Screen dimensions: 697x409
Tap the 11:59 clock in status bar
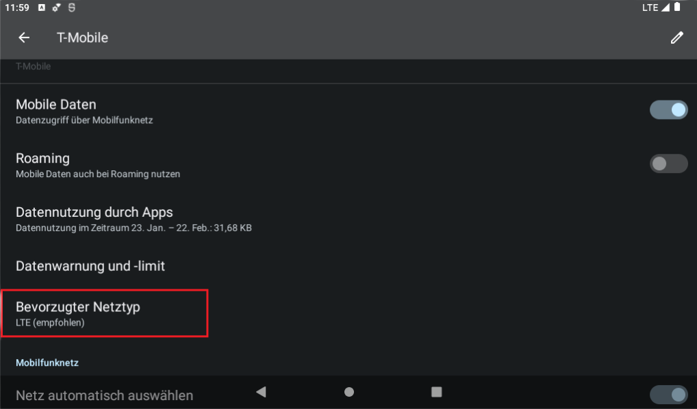(x=16, y=8)
